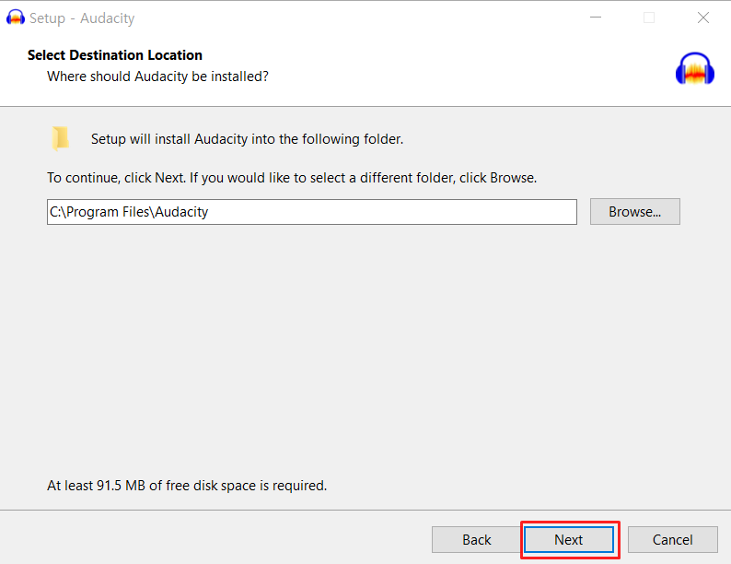Minimize the Setup window
The width and height of the screenshot is (731, 564).
coord(596,18)
